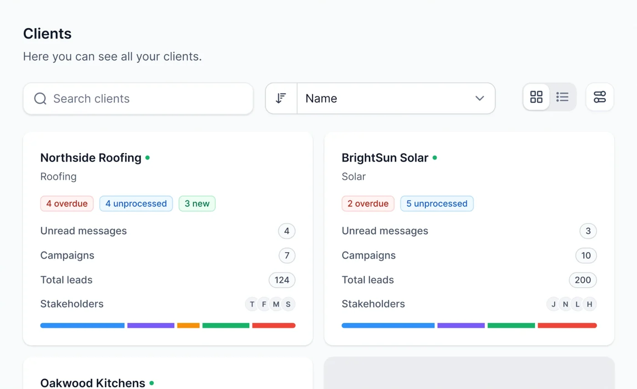637x389 pixels.
Task: Click BrightSun Solar's Unread messages label
Action: pyautogui.click(x=385, y=231)
